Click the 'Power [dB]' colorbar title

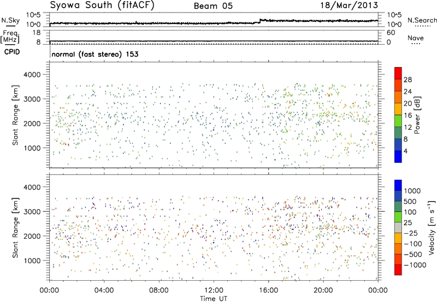point(417,115)
